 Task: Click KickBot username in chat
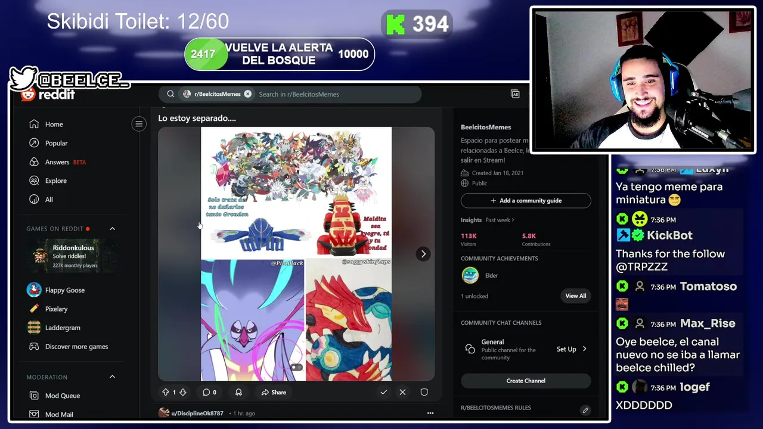[x=669, y=235]
